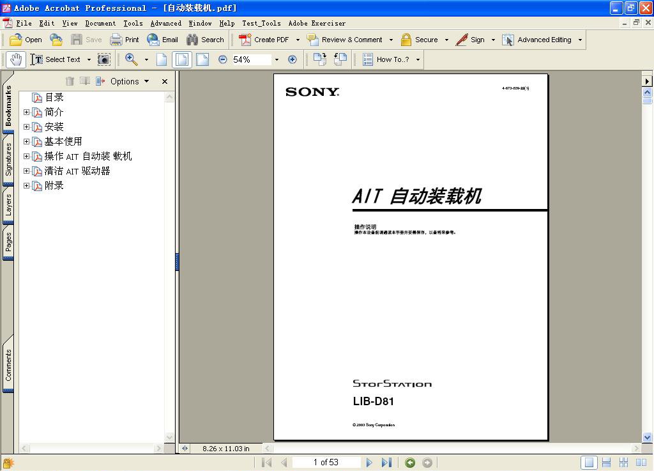Open the View menu
Screen dimensions: 654x471
pos(70,24)
